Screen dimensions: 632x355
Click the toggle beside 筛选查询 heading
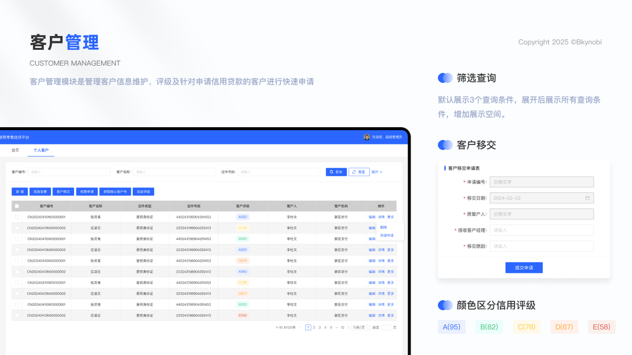(445, 78)
